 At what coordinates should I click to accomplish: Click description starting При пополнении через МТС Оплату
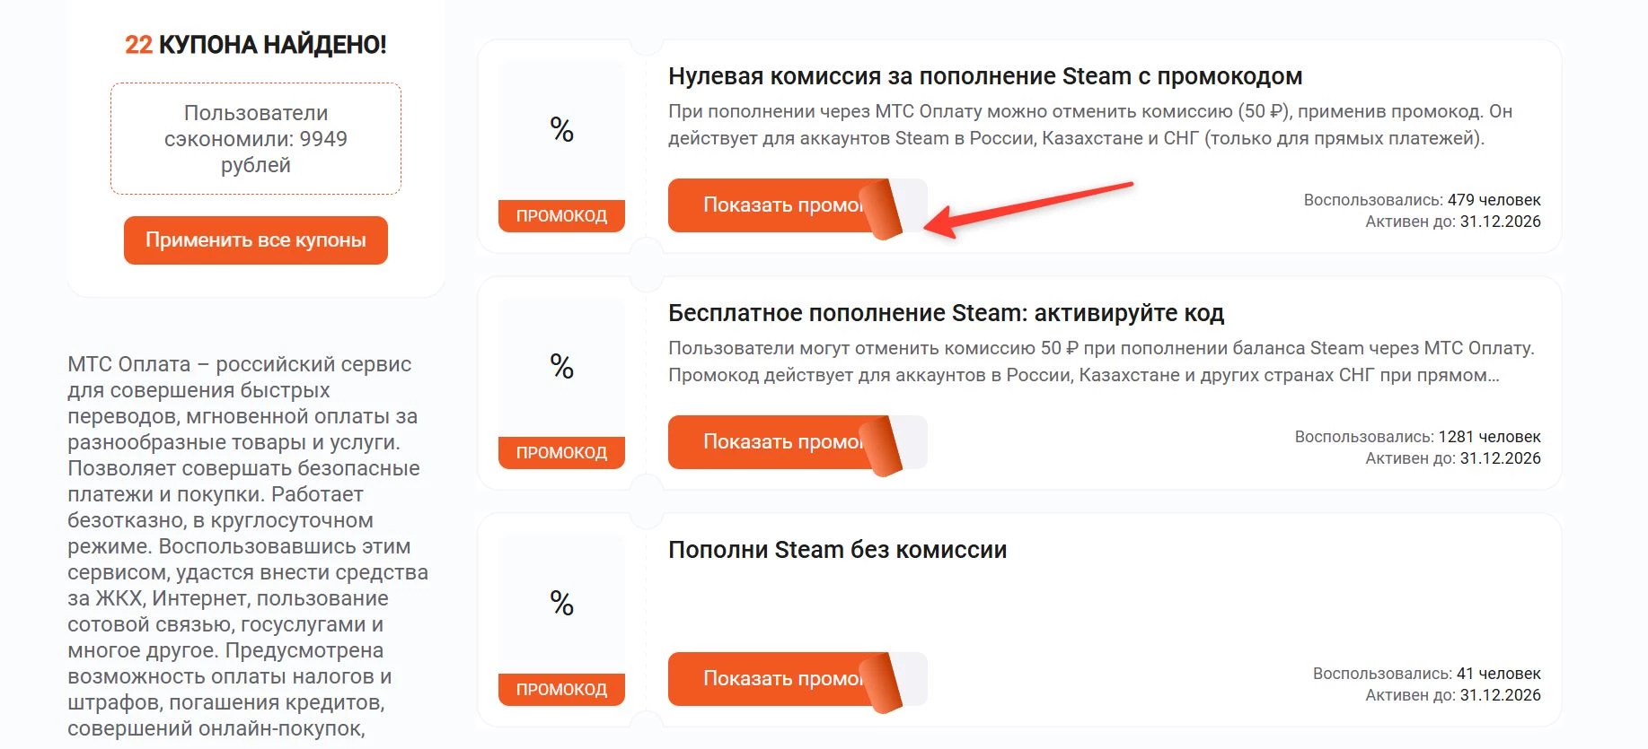(x=1090, y=125)
